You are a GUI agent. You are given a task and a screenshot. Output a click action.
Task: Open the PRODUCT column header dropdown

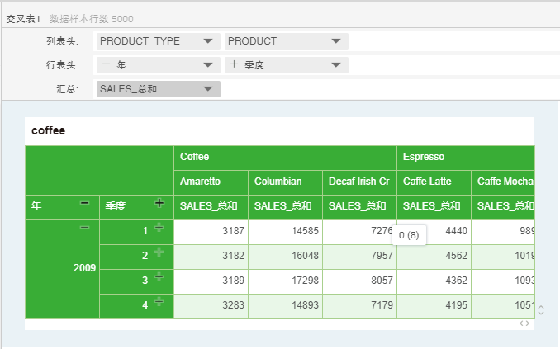tap(335, 41)
